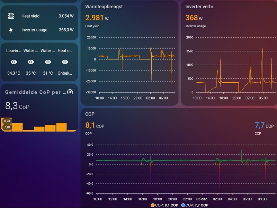Click the 368 W inverter usage value
Screen dimensions: 277x208
tap(194, 18)
